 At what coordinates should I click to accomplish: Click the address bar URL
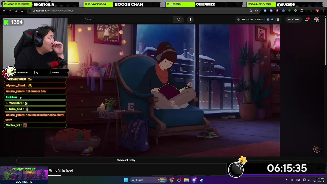(x=53, y=11)
